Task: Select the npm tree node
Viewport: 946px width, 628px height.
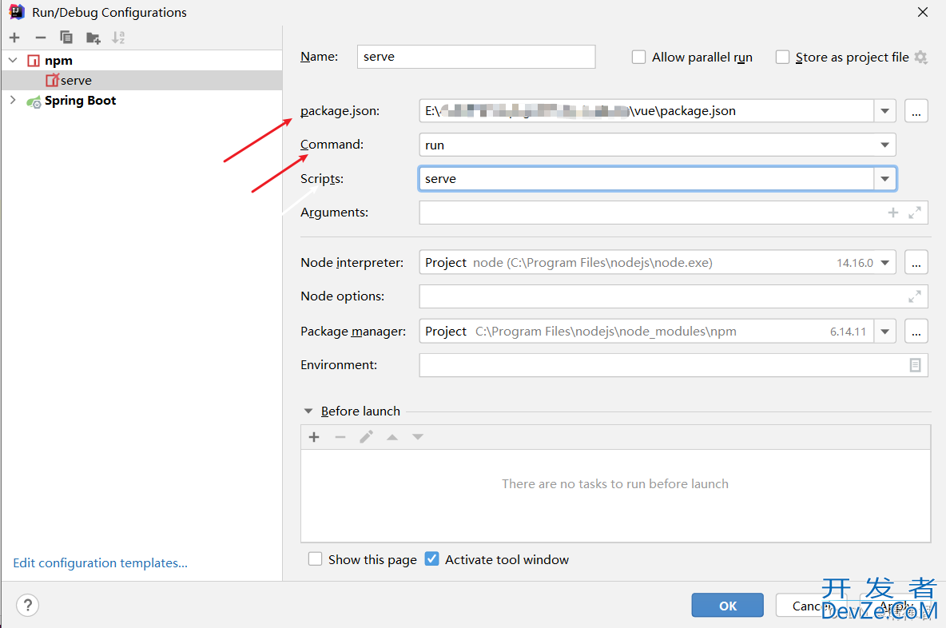Action: 58,61
